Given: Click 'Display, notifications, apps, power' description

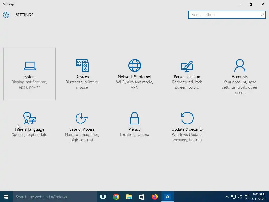Looking at the screenshot, I should pos(29,84).
